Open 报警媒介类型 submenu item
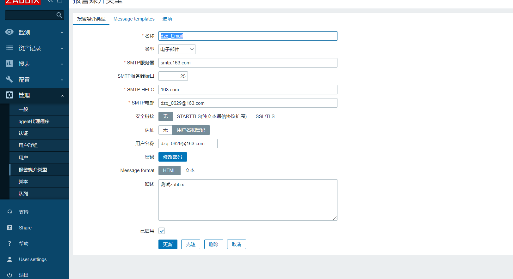The width and height of the screenshot is (513, 279). pos(39,169)
